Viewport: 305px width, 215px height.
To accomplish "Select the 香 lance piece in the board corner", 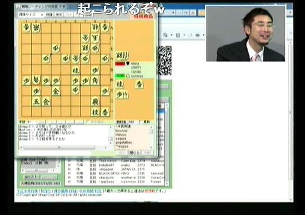I will coord(105,112).
